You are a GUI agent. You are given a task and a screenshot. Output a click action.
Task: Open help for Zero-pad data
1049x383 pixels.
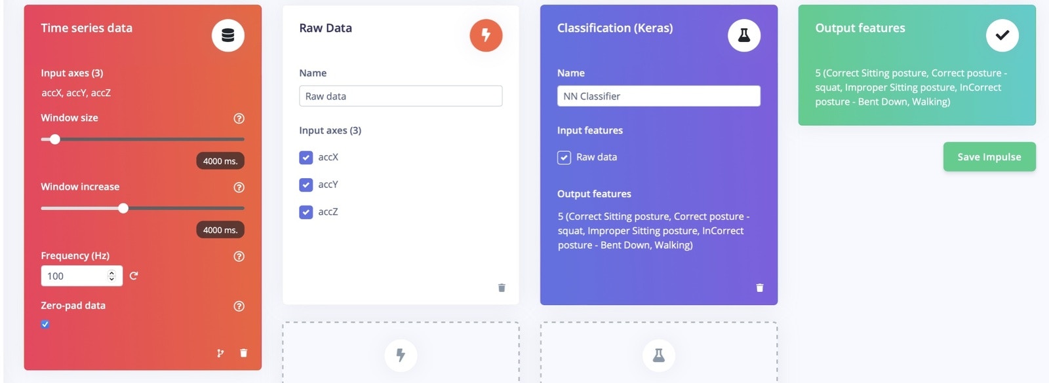(239, 306)
